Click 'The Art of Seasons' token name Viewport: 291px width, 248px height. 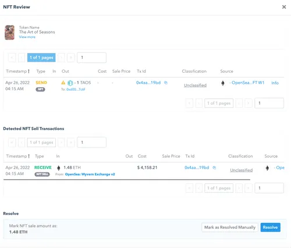tap(37, 32)
